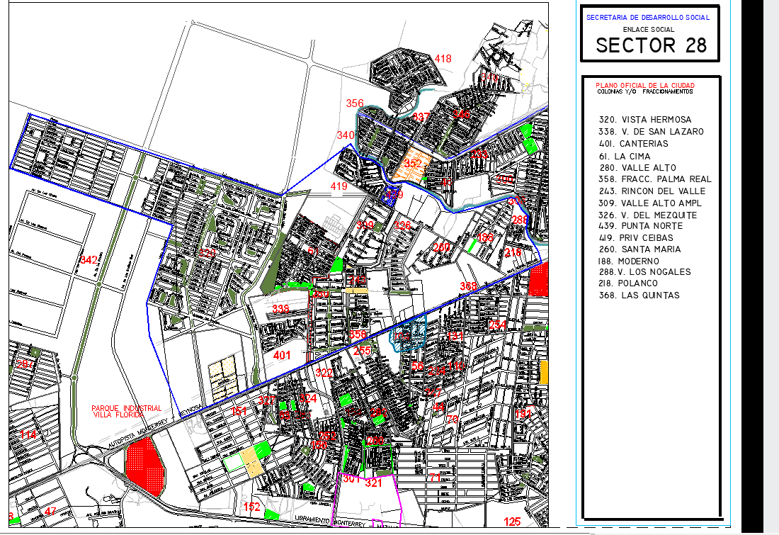Click the 125 zone number on map
This screenshot has width=779, height=535.
click(x=512, y=522)
